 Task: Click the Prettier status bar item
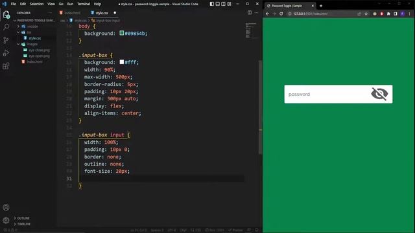[235, 230]
